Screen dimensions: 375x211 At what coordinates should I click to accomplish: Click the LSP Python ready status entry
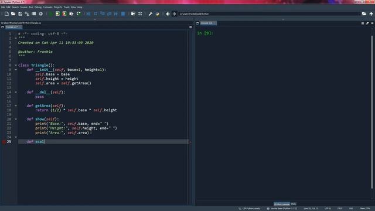pos(249,209)
